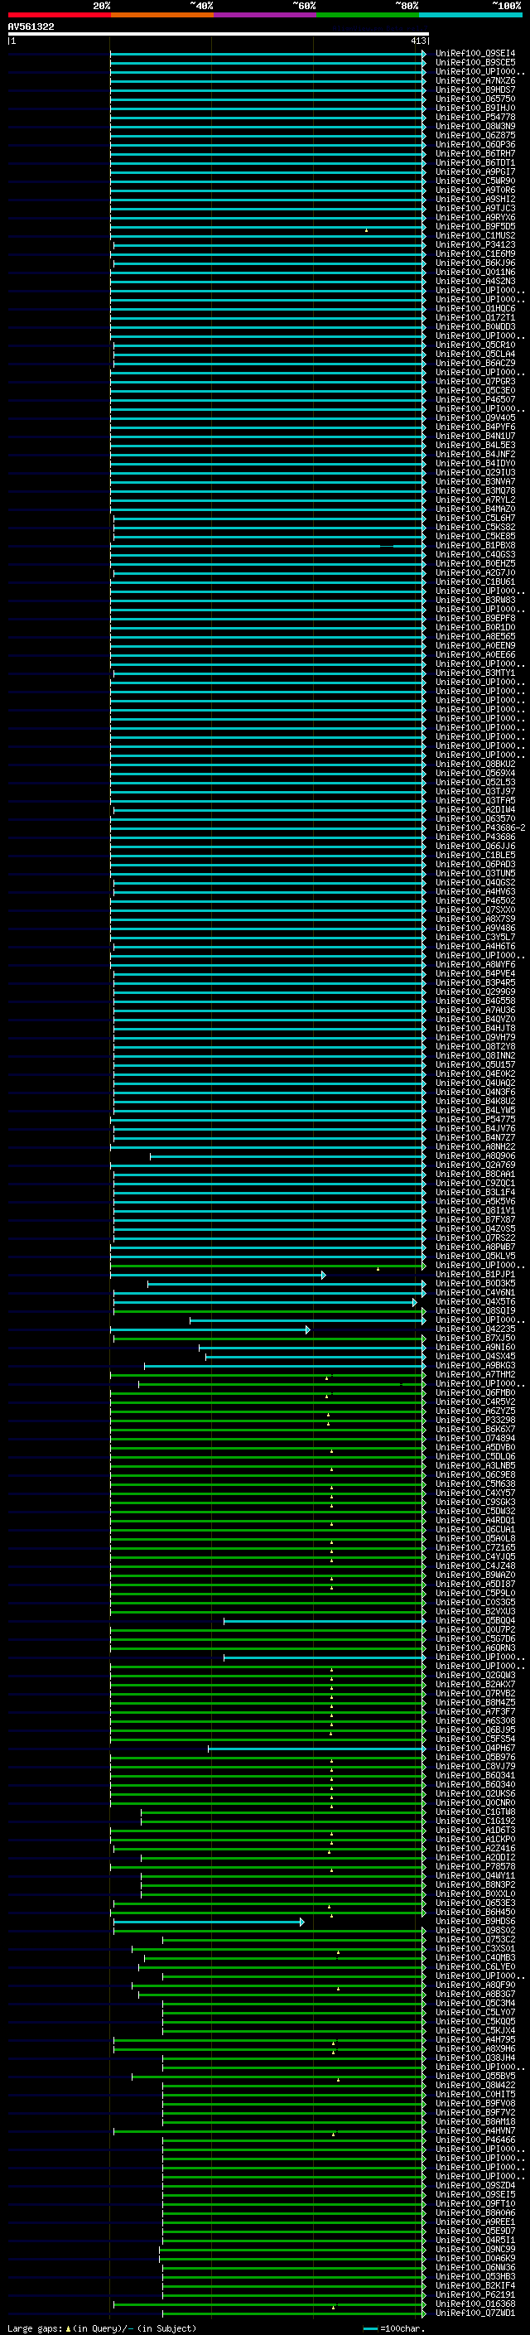Screen dimensions: 530x2335
Task: Select hit label UniRef100_Q6QP36
Action: click(x=475, y=144)
